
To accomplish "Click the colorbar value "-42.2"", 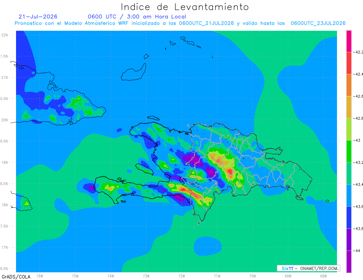I will (358, 52).
